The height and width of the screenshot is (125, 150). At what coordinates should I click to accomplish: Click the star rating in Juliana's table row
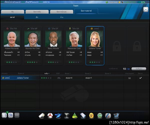(x=46, y=78)
